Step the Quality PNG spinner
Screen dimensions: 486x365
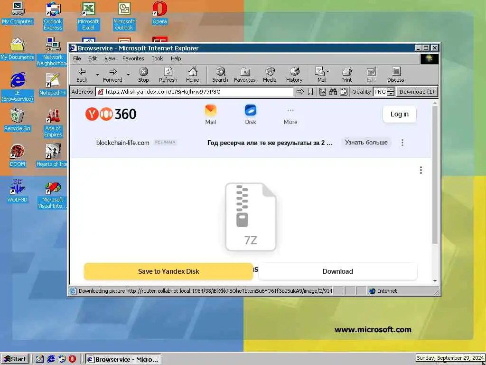(x=391, y=92)
